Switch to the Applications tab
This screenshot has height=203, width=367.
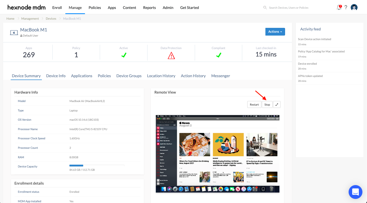click(81, 76)
